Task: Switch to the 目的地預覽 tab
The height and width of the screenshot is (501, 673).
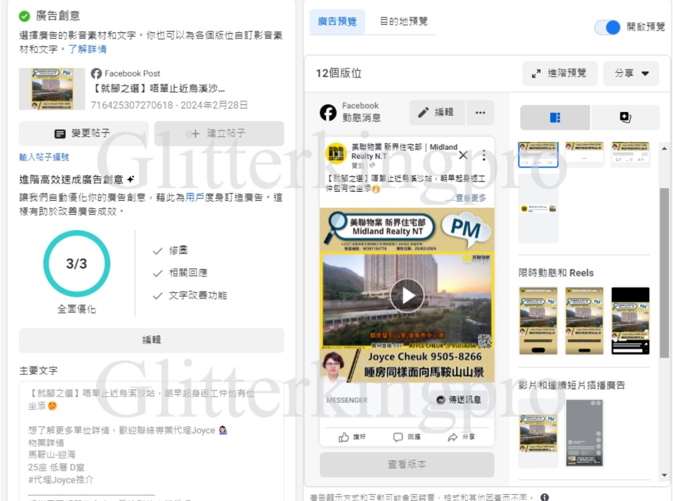Action: point(403,21)
